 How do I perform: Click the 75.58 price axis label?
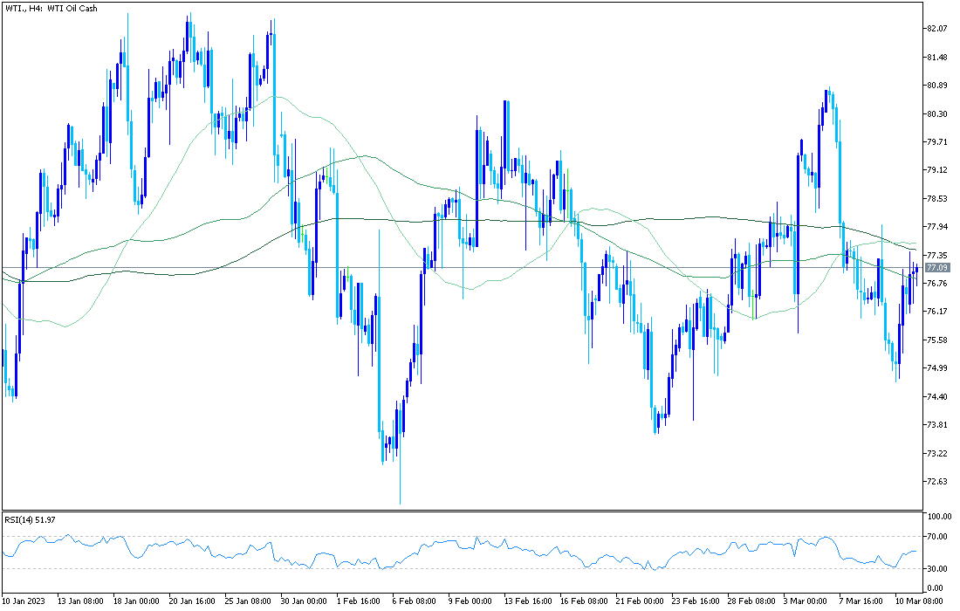[x=937, y=340]
